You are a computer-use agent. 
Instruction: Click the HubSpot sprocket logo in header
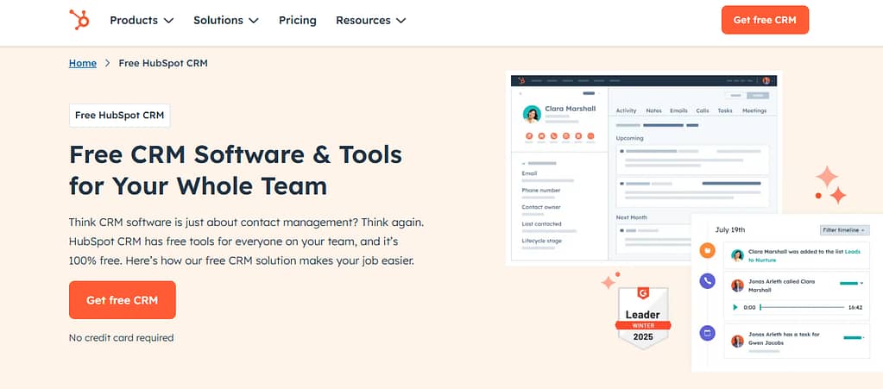click(79, 20)
